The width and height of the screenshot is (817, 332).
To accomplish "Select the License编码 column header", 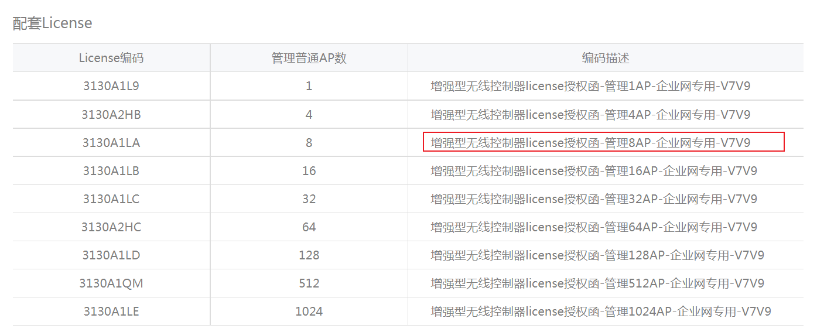I will click(x=111, y=58).
